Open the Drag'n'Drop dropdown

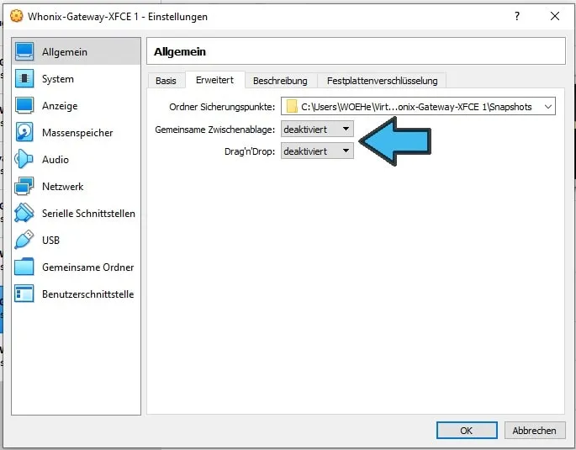pos(317,151)
